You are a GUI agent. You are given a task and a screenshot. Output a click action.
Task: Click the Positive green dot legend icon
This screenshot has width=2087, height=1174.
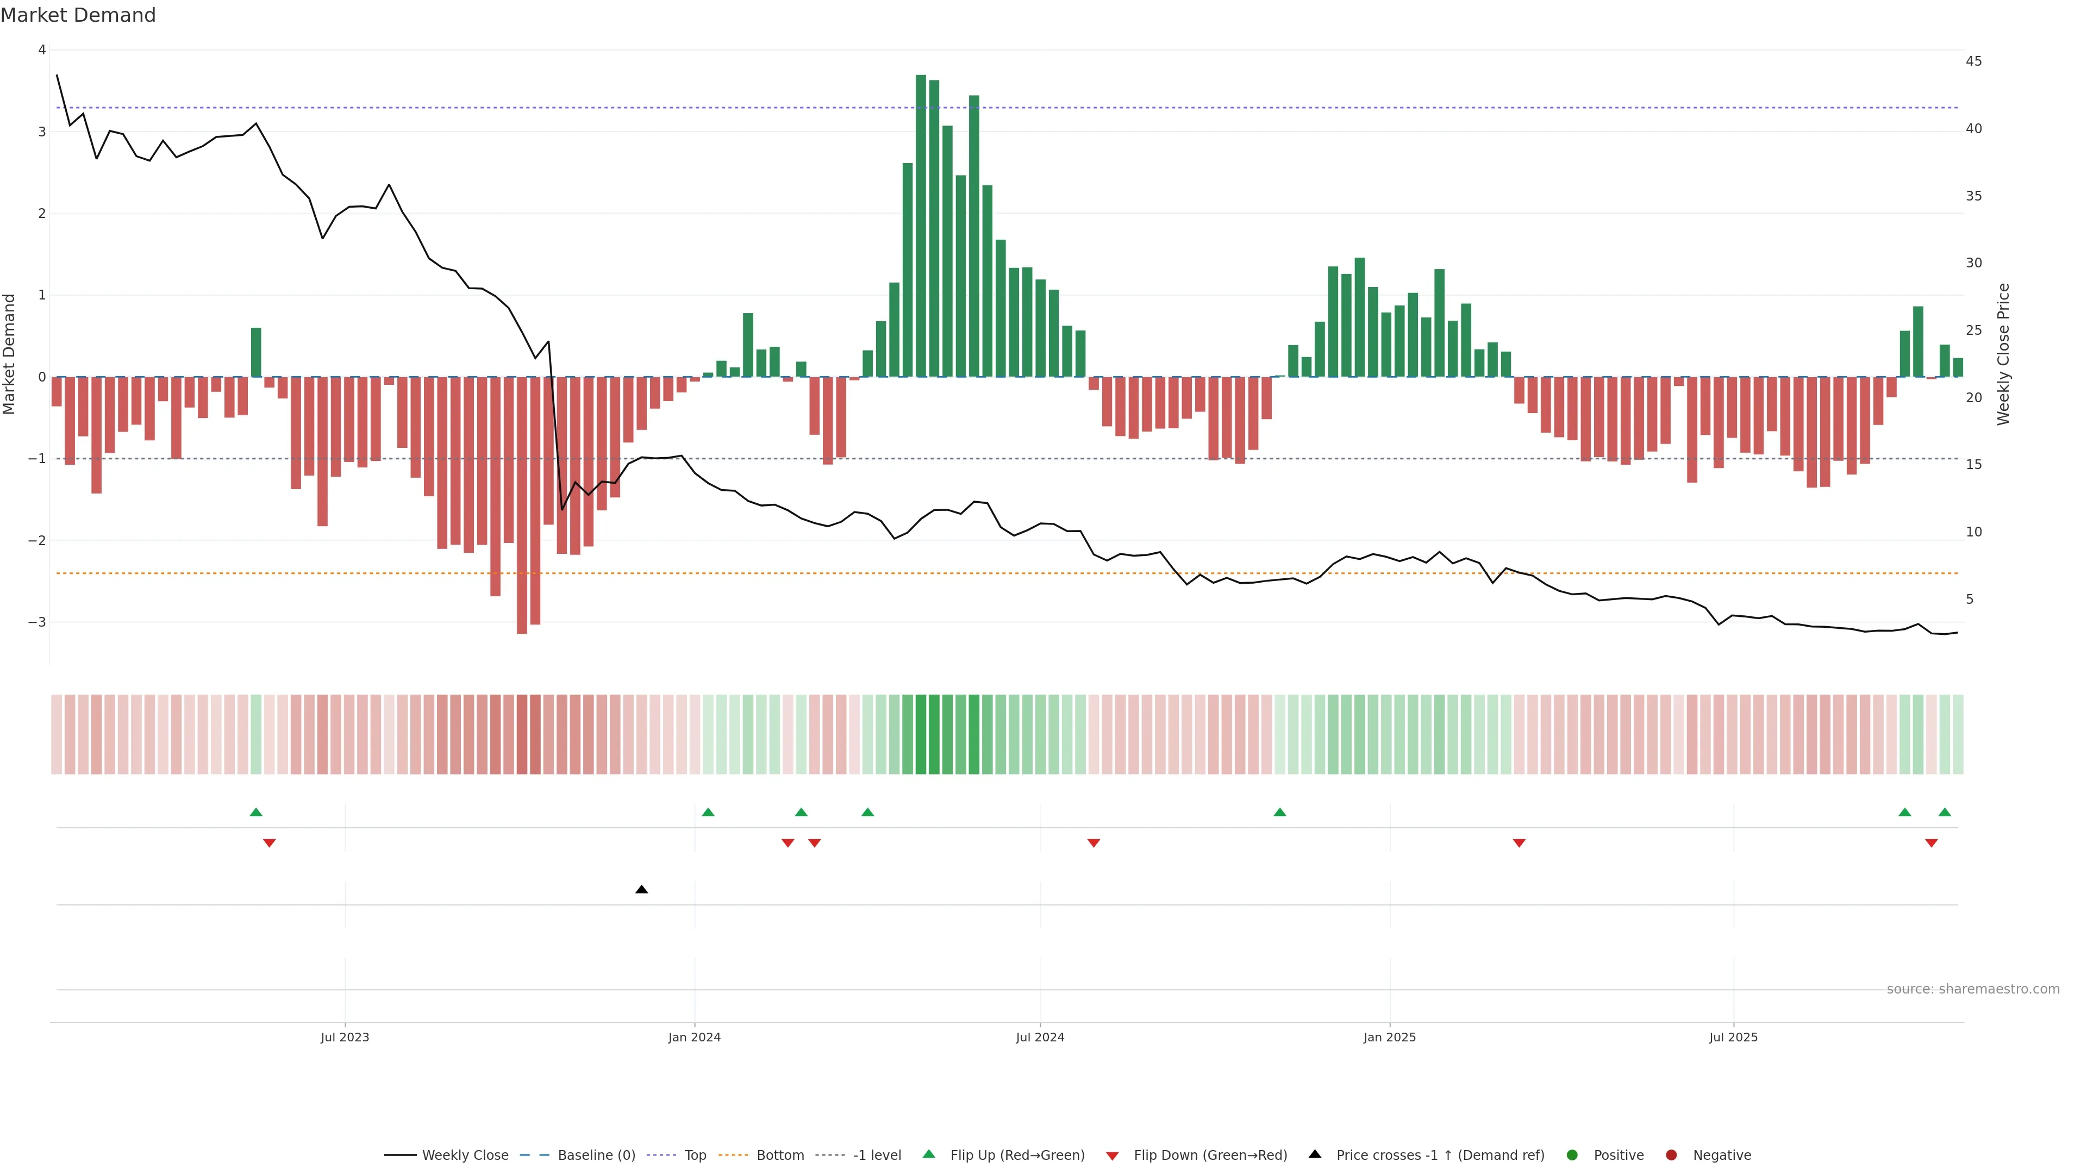click(x=1572, y=1156)
